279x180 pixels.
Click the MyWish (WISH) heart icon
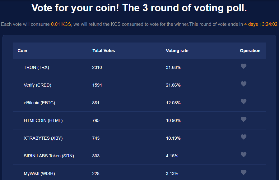point(244,172)
